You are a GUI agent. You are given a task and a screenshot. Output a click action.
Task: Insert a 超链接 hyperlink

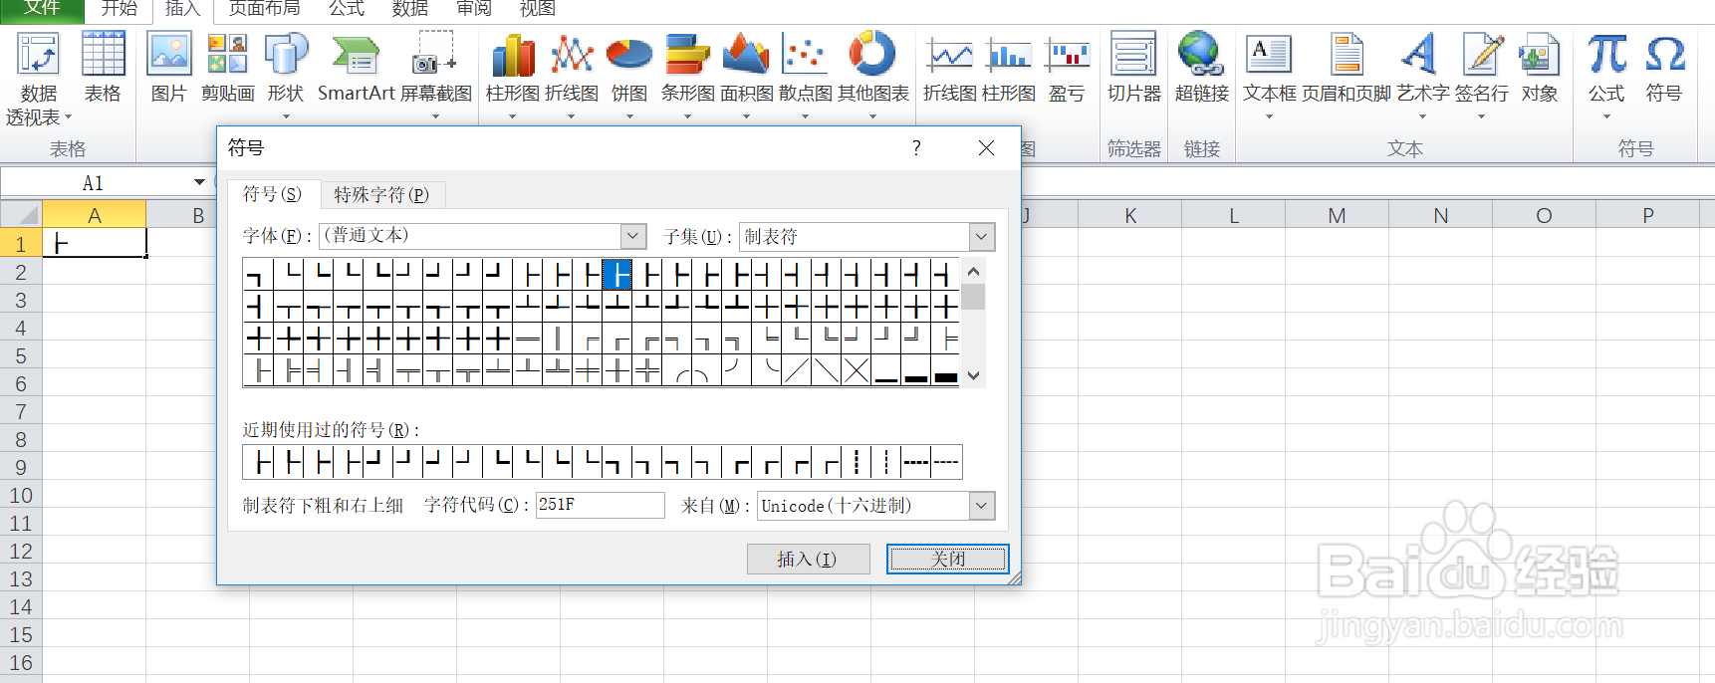click(x=1201, y=68)
